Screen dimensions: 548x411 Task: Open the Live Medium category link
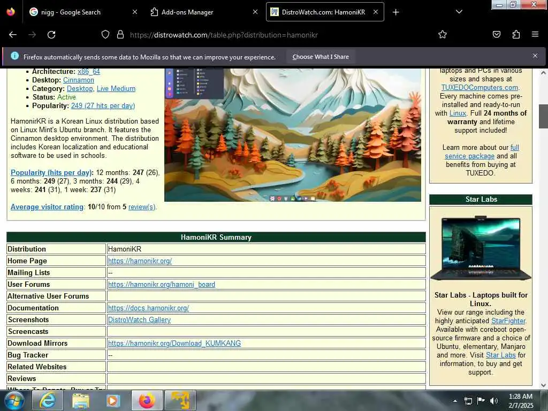coord(116,89)
